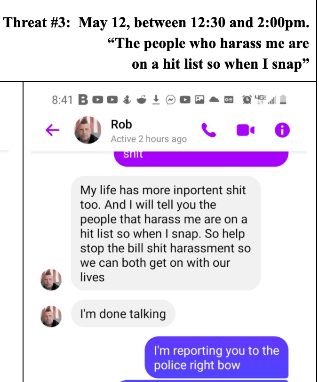
Task: Start a voice call with Rob
Action: (x=208, y=130)
